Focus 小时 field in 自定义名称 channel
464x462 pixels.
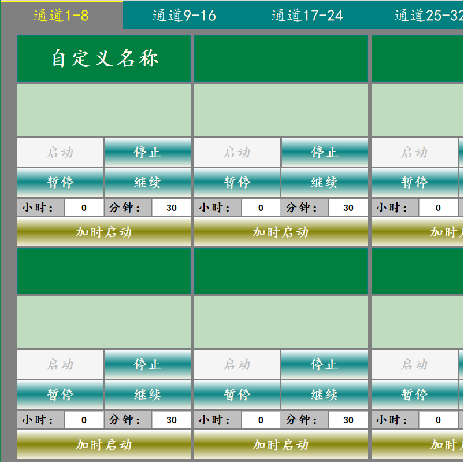[84, 208]
